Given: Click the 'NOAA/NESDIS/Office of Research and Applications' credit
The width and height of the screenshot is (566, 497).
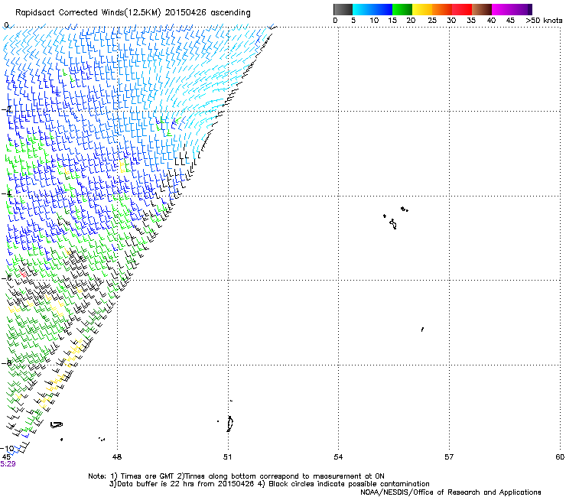Looking at the screenshot, I should pos(451,492).
